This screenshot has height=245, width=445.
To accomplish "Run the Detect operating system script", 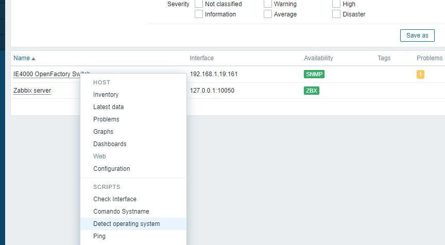I will coord(126,224).
